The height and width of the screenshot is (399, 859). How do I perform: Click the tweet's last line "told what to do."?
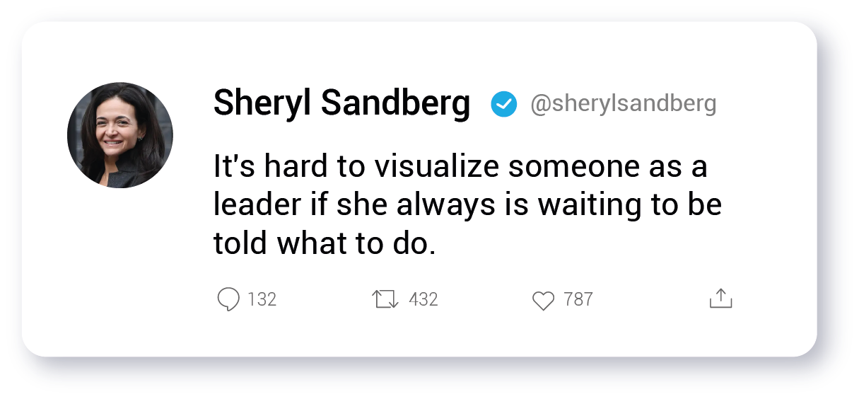pos(322,243)
